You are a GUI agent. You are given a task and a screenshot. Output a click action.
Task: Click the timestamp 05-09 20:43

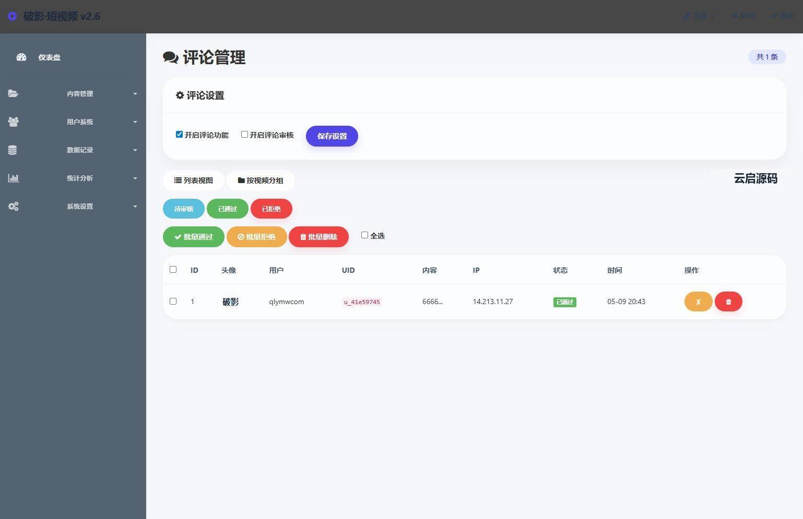627,301
